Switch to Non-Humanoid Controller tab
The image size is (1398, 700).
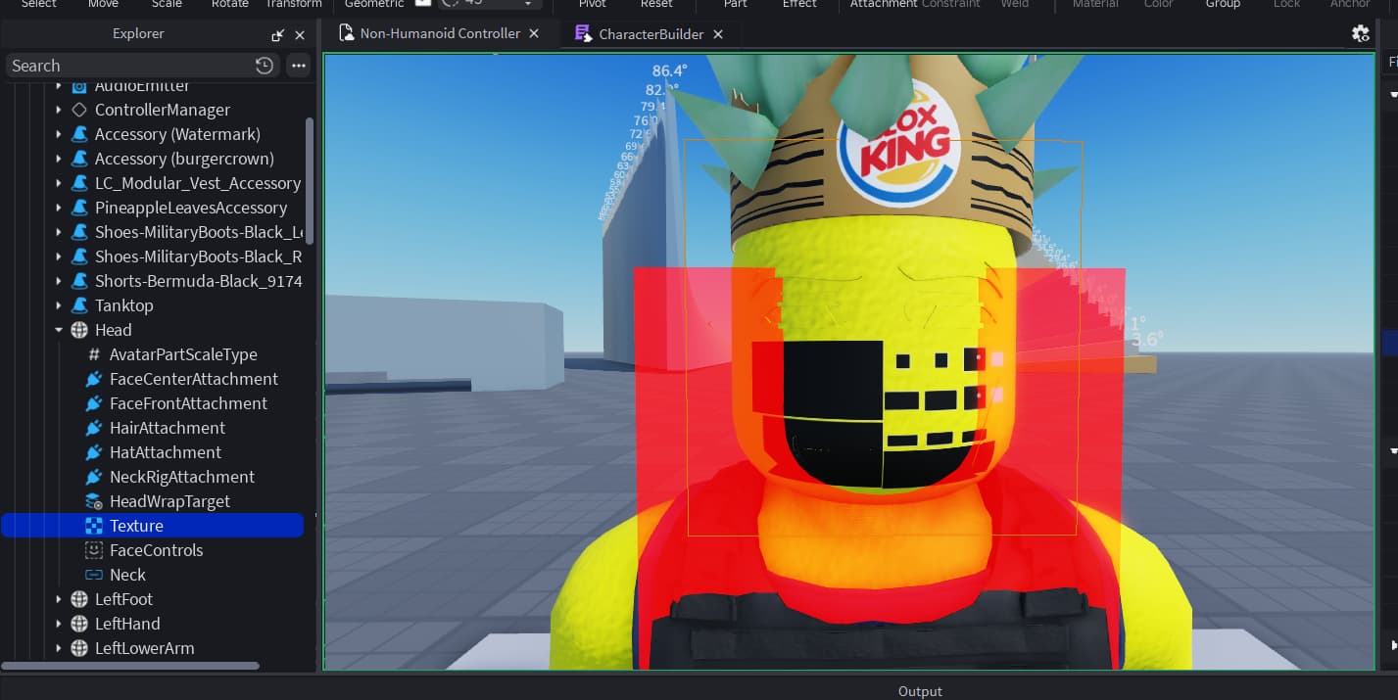point(440,33)
